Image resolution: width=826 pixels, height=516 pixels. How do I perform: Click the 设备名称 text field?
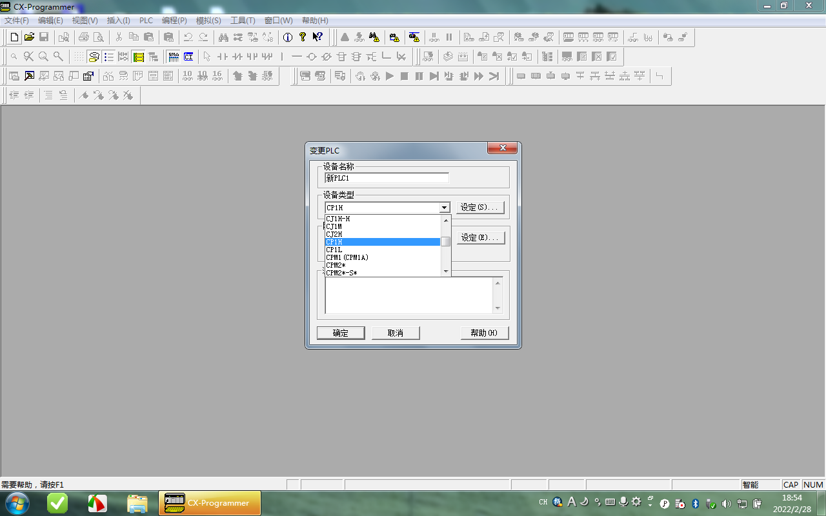click(x=387, y=178)
